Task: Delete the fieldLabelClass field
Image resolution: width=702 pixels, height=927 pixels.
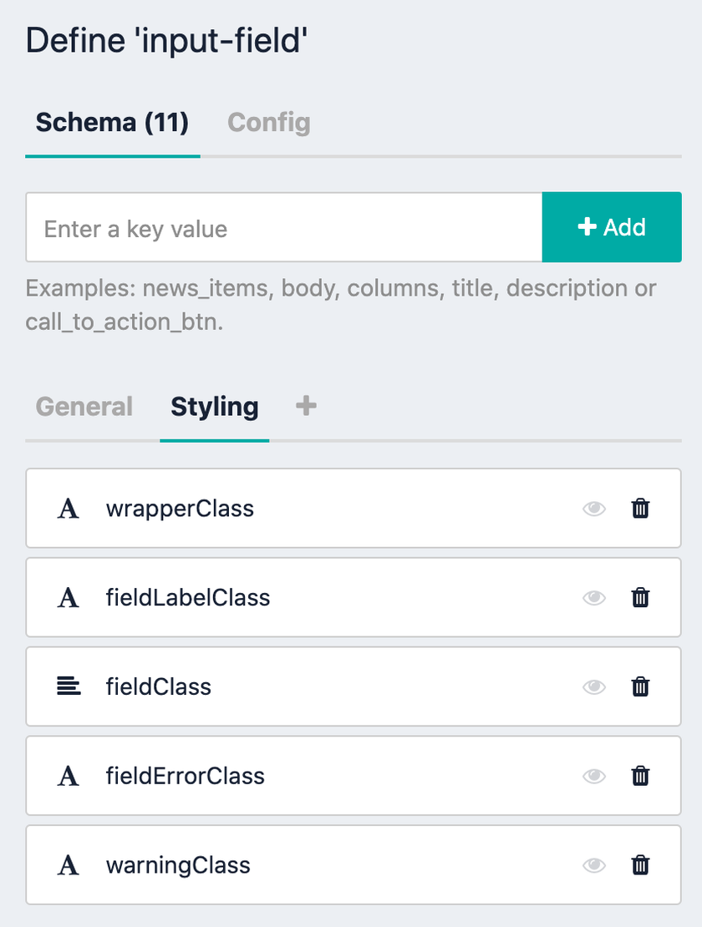Action: click(640, 598)
